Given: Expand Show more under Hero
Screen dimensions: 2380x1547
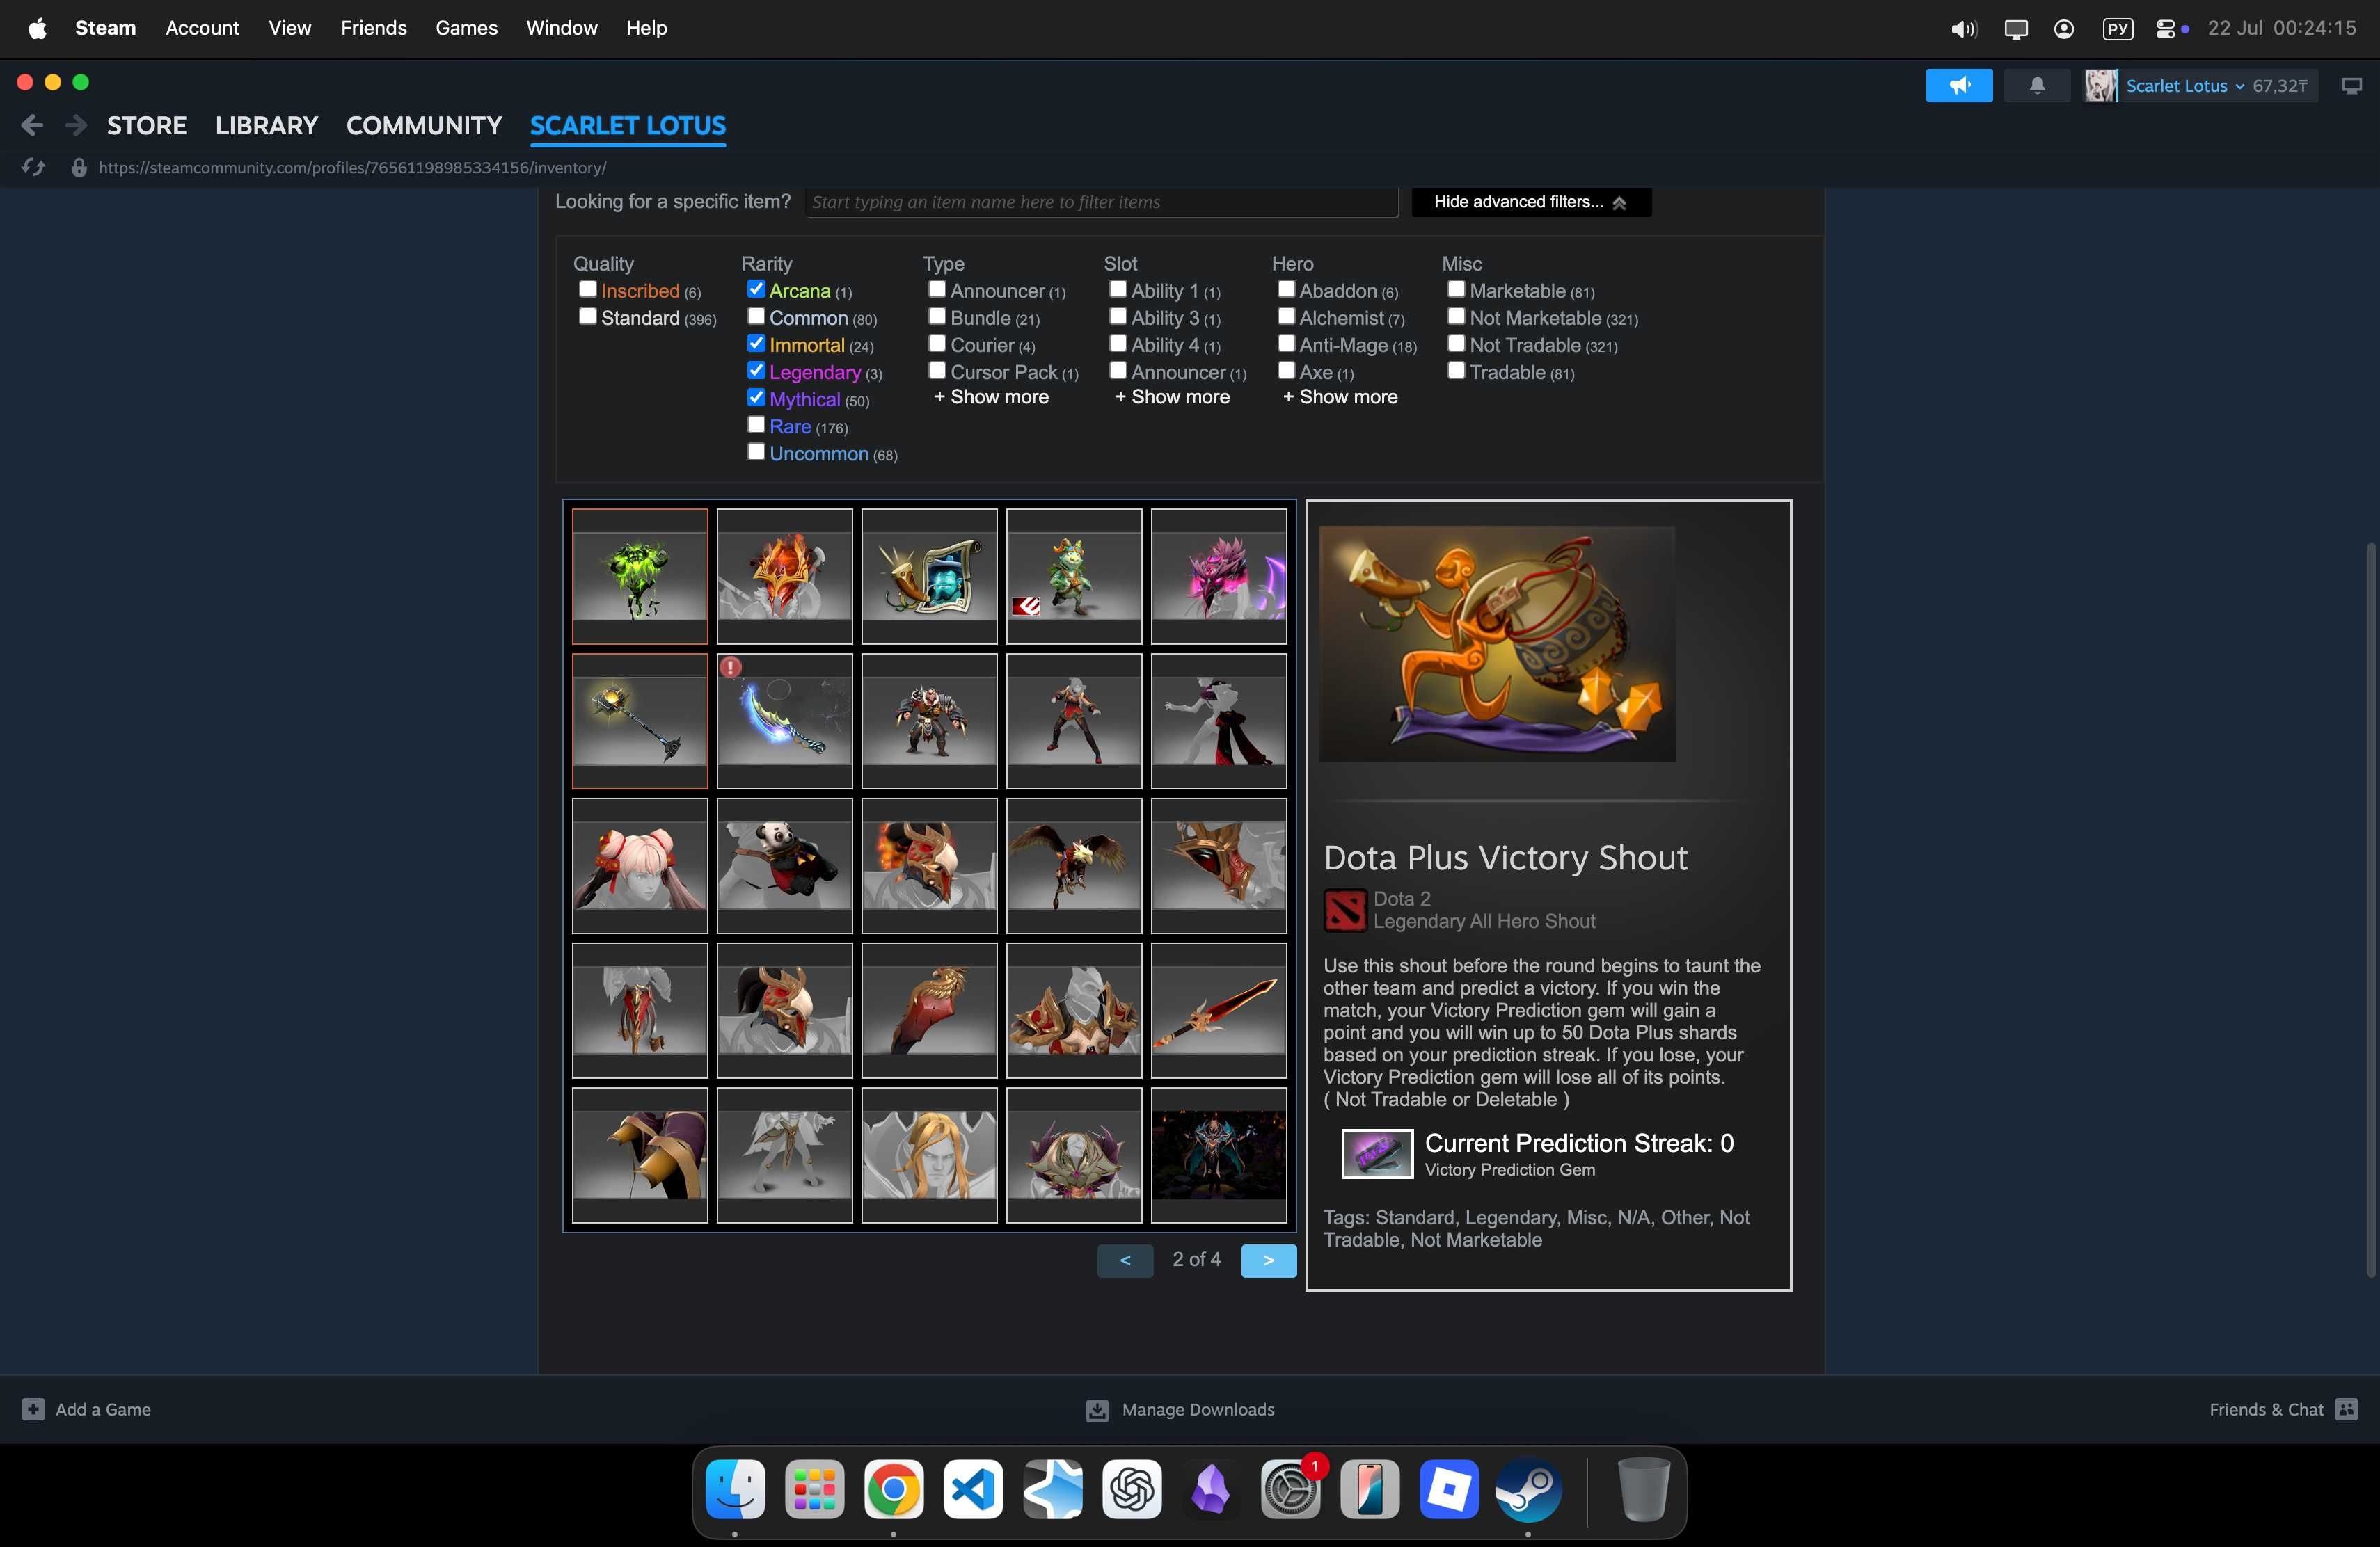Looking at the screenshot, I should (x=1340, y=396).
